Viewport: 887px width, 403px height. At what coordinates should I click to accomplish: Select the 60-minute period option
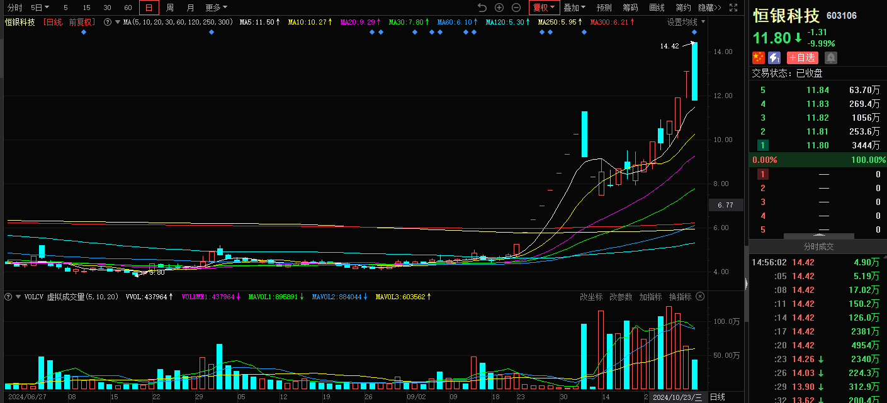(x=128, y=8)
